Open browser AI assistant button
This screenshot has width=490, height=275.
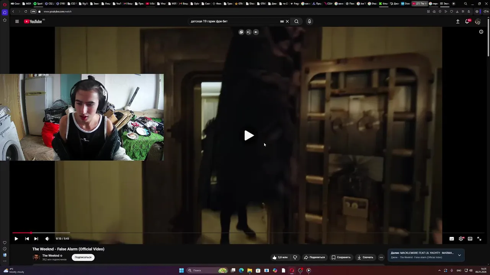[486, 11]
